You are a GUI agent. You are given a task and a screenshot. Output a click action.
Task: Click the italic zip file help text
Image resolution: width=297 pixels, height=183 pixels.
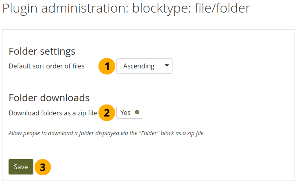click(107, 133)
